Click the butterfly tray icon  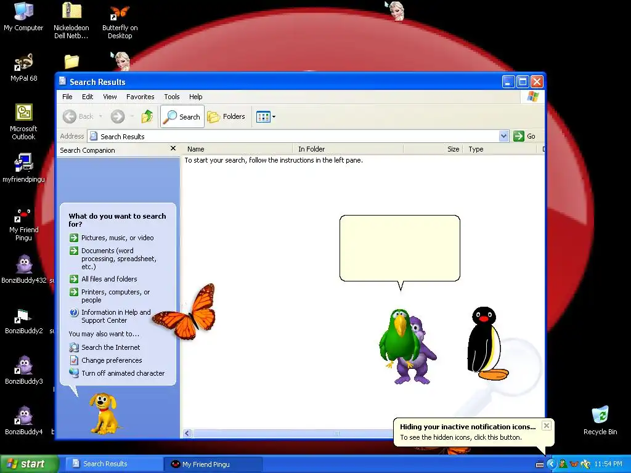pyautogui.click(x=574, y=464)
